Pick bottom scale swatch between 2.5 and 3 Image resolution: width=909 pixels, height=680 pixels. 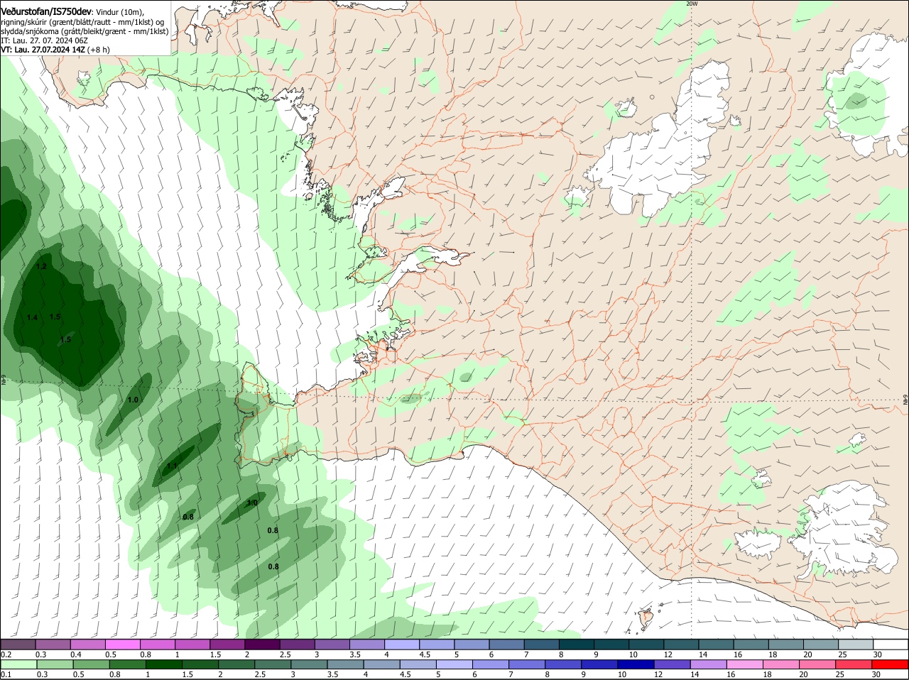[x=272, y=664]
